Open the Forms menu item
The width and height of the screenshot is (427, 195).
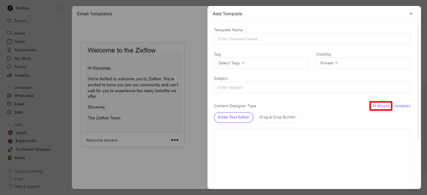[20, 67]
